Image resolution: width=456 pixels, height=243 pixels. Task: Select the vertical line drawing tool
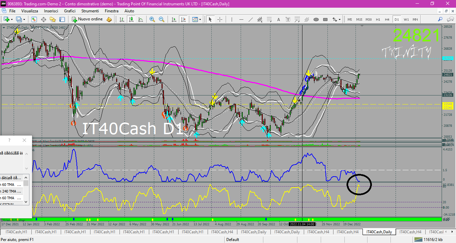[232, 19]
